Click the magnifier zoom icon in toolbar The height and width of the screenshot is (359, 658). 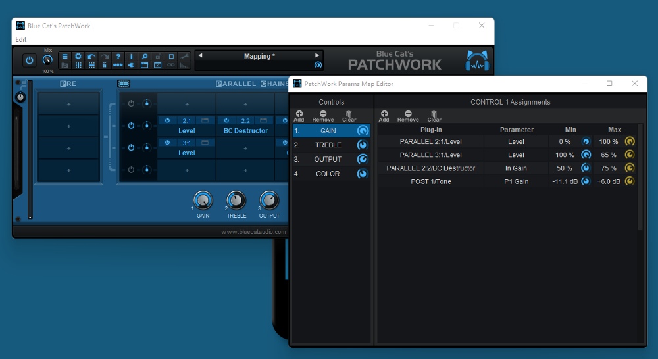coord(144,56)
